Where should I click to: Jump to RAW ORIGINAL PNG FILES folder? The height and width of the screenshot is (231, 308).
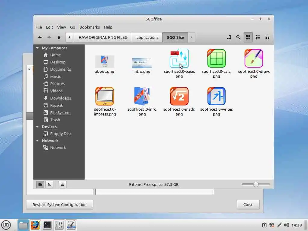[103, 37]
